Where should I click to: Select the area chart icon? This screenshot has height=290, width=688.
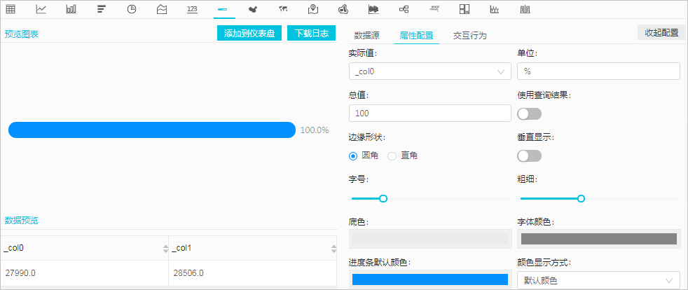click(x=162, y=9)
